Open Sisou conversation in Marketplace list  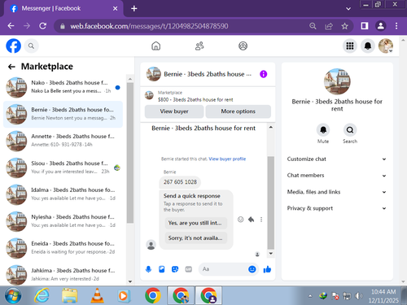63,168
